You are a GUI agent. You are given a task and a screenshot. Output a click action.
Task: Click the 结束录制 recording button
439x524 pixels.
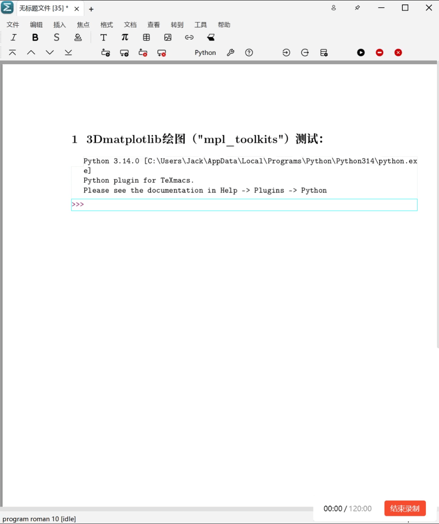(405, 508)
